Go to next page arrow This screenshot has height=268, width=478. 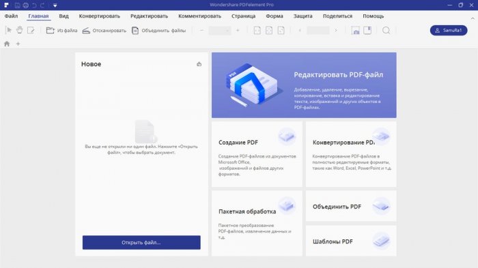pyautogui.click(x=336, y=31)
